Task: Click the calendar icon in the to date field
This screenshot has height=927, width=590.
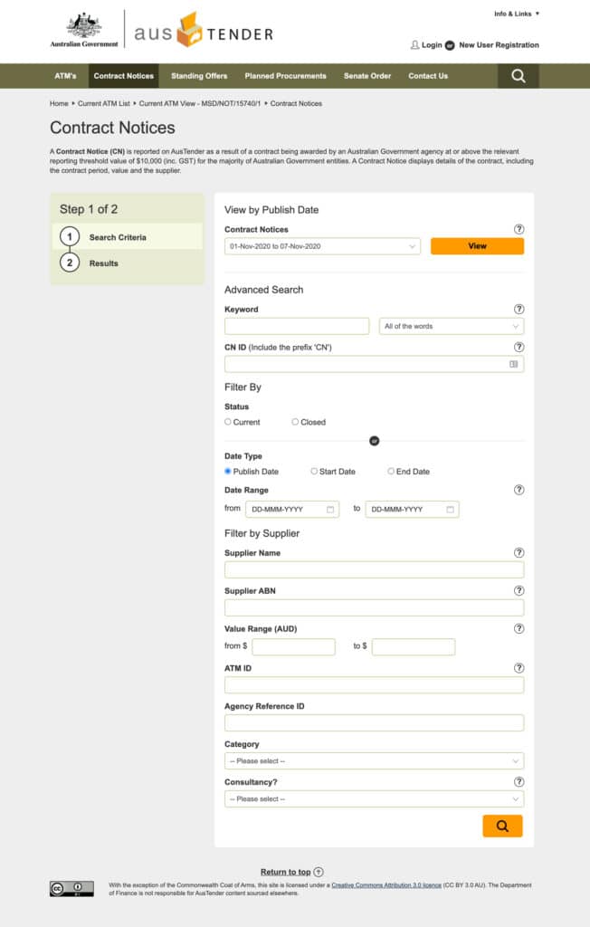Action: pos(450,510)
